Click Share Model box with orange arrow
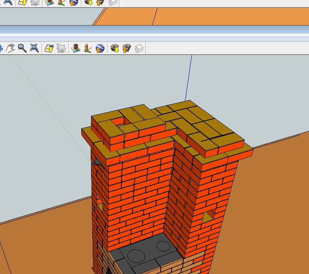The width and height of the screenshot is (309, 274). 126,48
